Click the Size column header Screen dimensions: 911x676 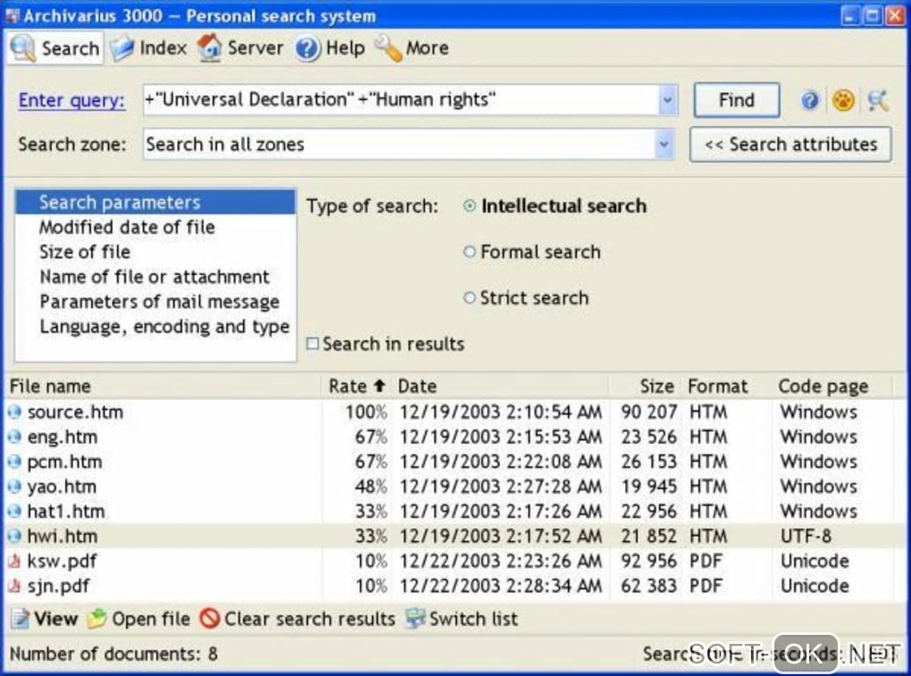click(x=646, y=386)
